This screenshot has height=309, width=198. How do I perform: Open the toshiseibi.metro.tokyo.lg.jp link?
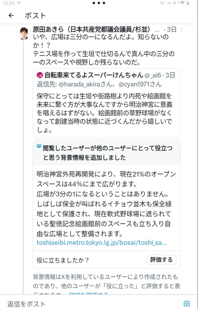tap(101, 243)
